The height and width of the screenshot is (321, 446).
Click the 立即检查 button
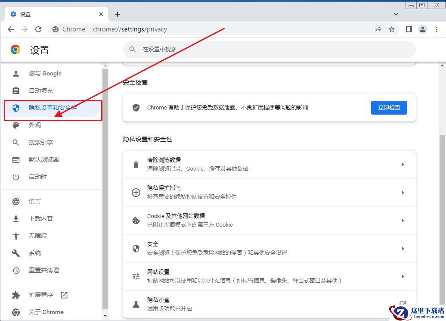click(x=389, y=107)
